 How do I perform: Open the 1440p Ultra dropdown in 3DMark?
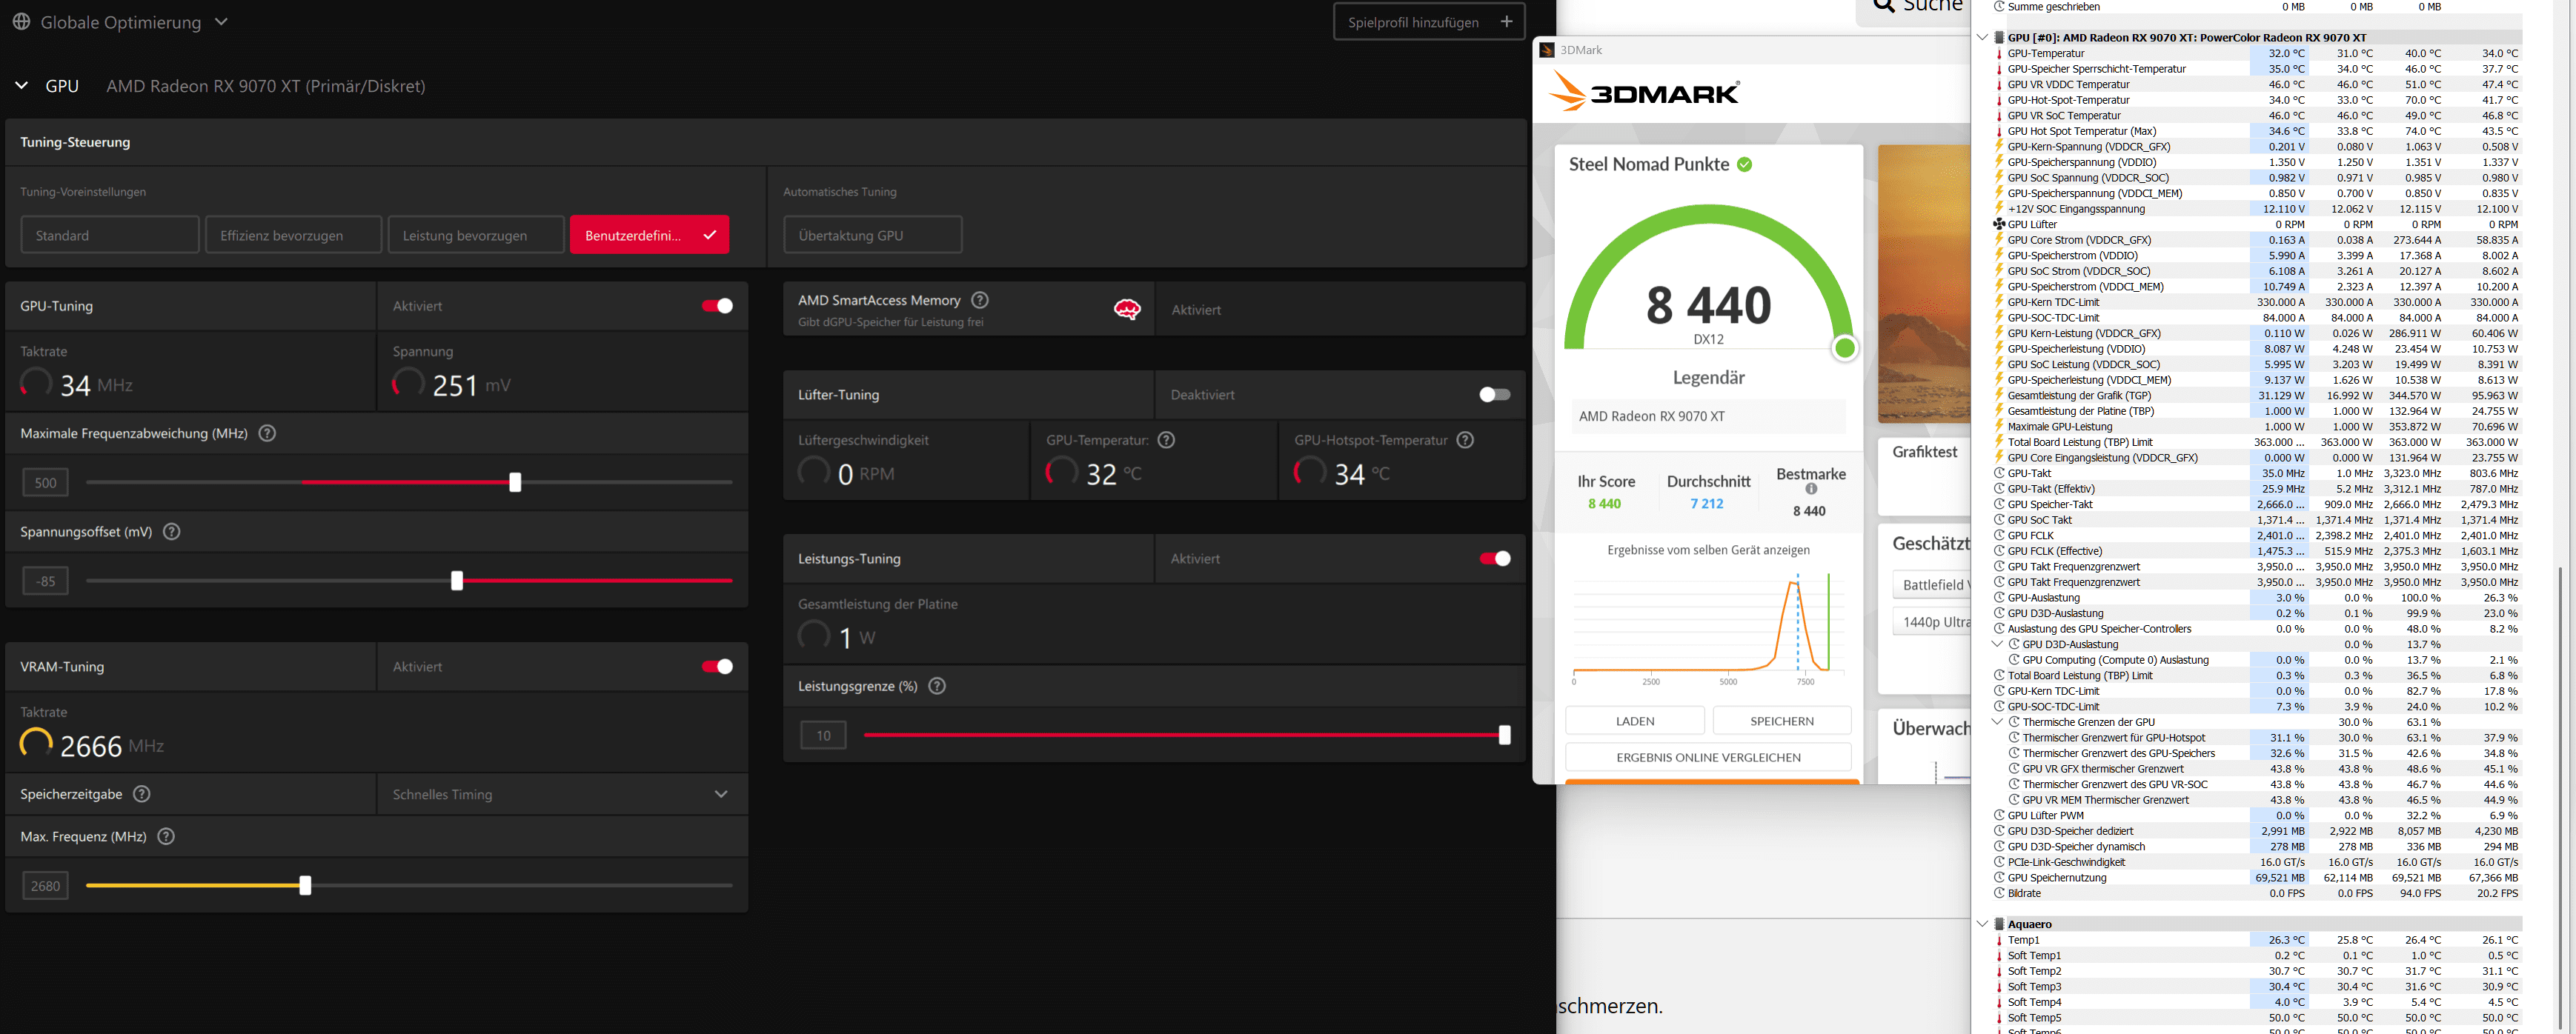pyautogui.click(x=1931, y=622)
